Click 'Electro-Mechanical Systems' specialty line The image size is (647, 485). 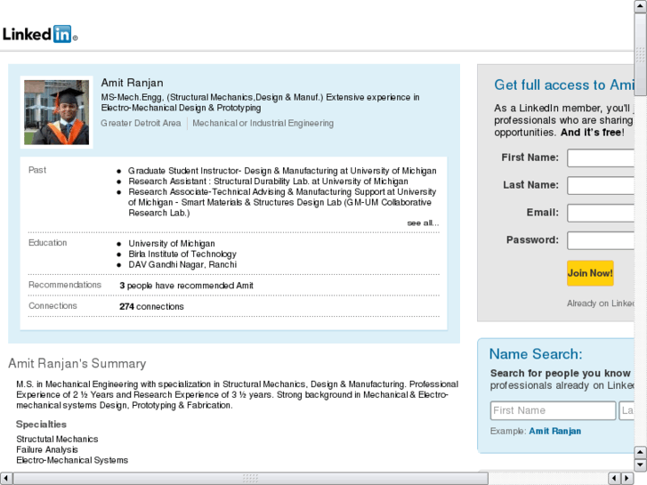click(x=72, y=460)
